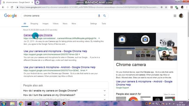
Task: Click 'More images' on the photographer thumbnail
Action: click(x=169, y=58)
